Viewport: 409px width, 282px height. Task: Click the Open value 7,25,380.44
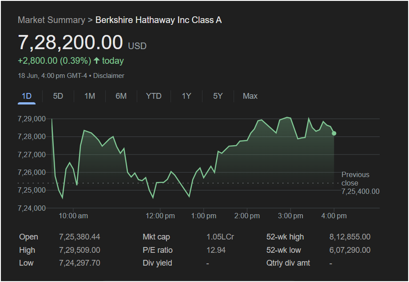click(x=79, y=237)
